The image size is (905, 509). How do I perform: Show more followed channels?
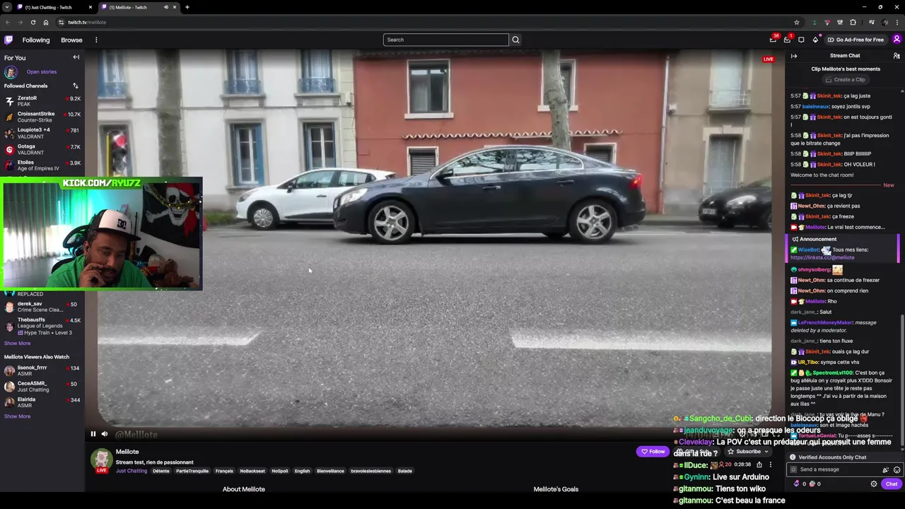(17, 343)
